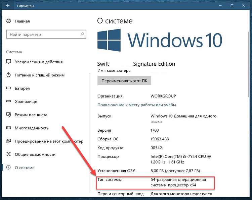Click the Перо и сенсорный ввод label
252x200 pixels.
pos(120,194)
